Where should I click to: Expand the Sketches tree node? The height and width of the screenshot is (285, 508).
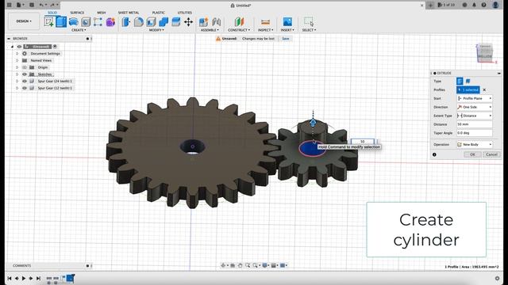click(x=17, y=74)
